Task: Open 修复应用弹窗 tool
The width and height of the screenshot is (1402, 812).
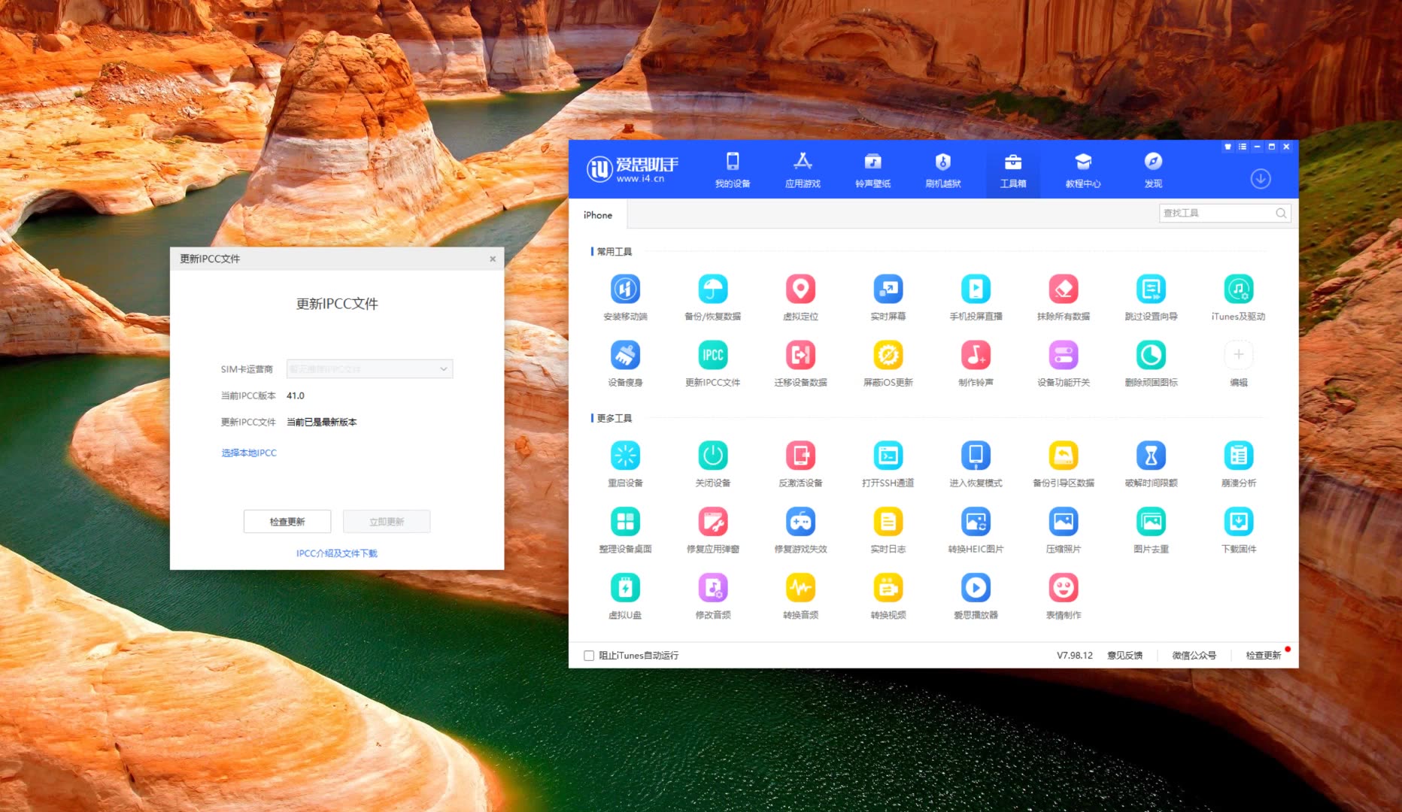Action: [713, 522]
